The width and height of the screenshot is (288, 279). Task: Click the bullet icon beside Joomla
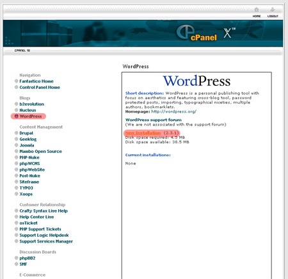point(16,145)
